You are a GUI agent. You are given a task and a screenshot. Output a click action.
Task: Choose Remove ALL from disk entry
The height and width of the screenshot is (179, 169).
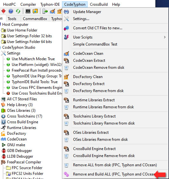pyautogui.click(x=115, y=165)
